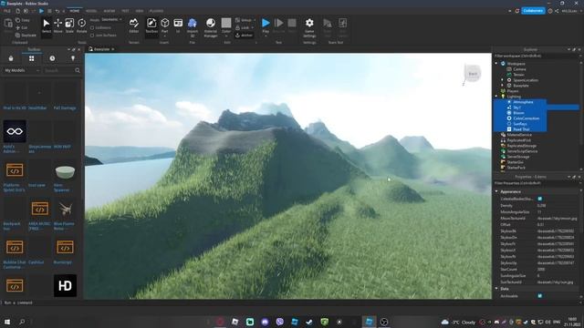Collapse the Workspace tree node
The image size is (584, 328).
coord(496,64)
